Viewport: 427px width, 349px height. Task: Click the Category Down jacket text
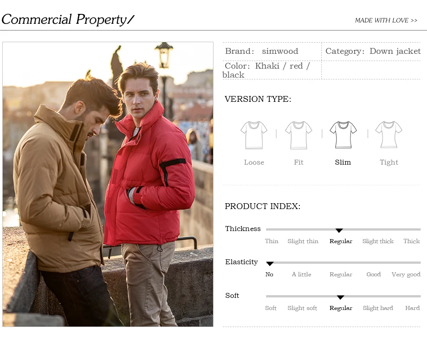(373, 51)
